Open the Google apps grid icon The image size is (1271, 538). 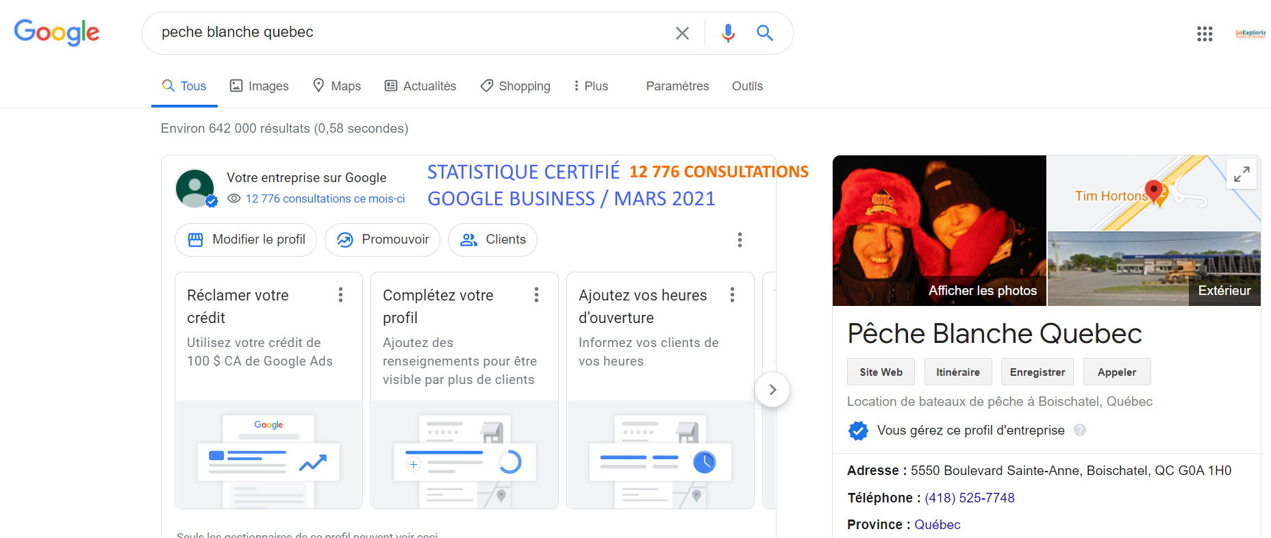pyautogui.click(x=1205, y=34)
